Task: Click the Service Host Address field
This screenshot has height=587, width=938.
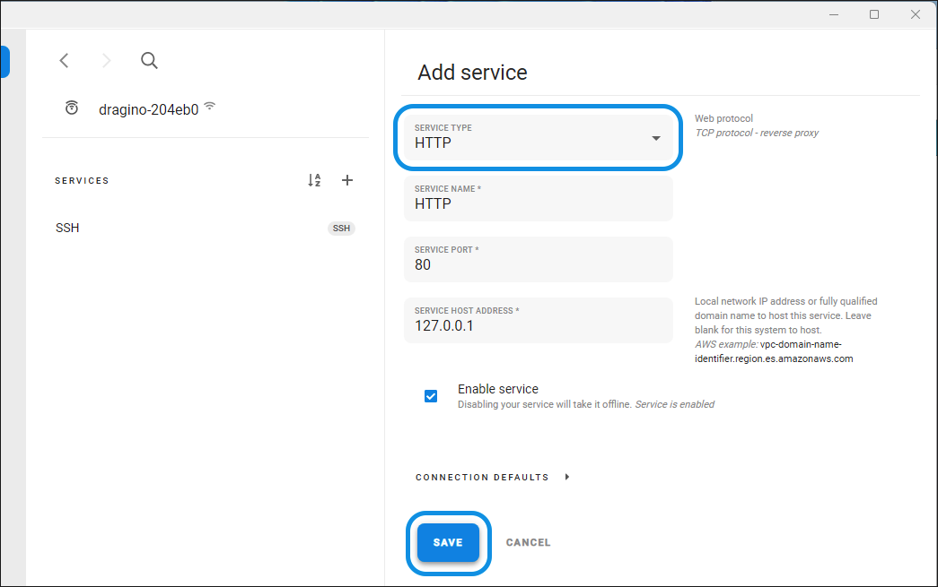Action: [539, 320]
